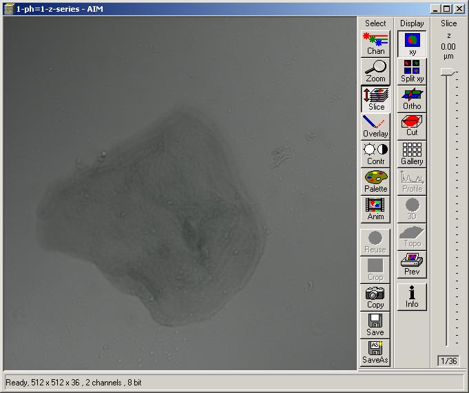Click the Slice panel header label
This screenshot has height=393, width=469.
[448, 23]
